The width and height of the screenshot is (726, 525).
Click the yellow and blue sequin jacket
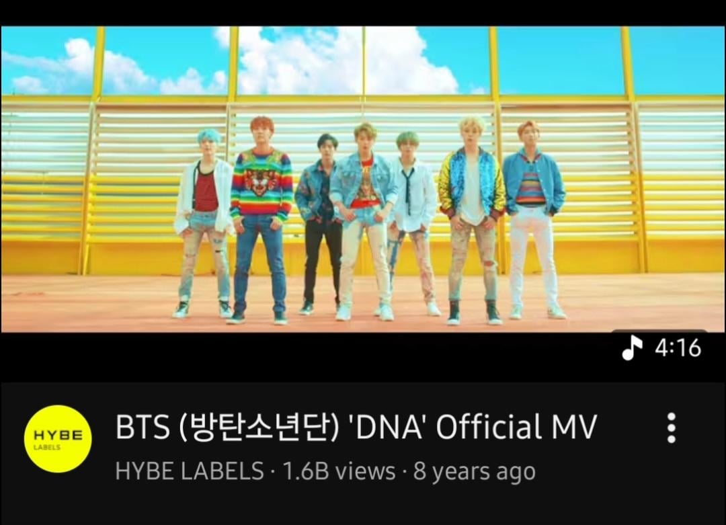pyautogui.click(x=472, y=183)
